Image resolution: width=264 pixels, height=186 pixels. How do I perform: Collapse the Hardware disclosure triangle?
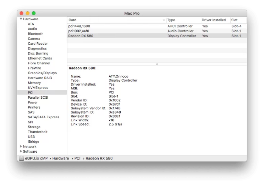[21, 19]
